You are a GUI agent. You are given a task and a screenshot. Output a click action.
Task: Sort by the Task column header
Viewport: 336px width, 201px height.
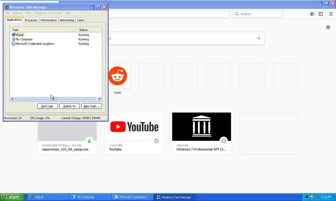[x=43, y=30]
